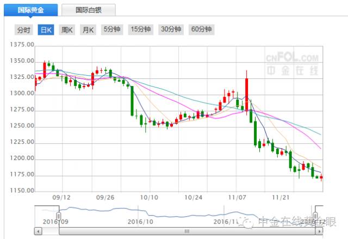Click the right range navigator handle
348x239 pixels.
pos(315,216)
